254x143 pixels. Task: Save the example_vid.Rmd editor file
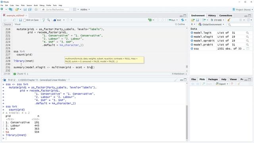pos(20,20)
